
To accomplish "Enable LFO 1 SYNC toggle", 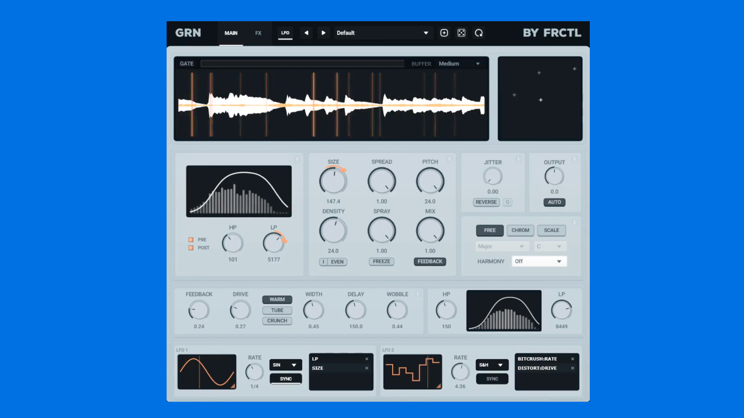I will point(286,379).
